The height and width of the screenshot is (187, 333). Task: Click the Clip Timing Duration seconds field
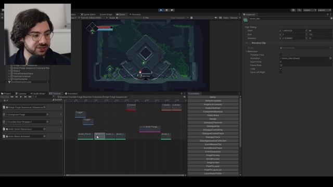(x=293, y=38)
